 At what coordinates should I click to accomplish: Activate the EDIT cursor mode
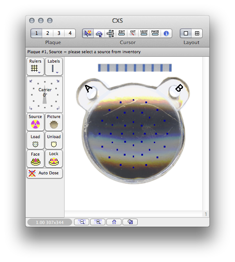pos(122,33)
